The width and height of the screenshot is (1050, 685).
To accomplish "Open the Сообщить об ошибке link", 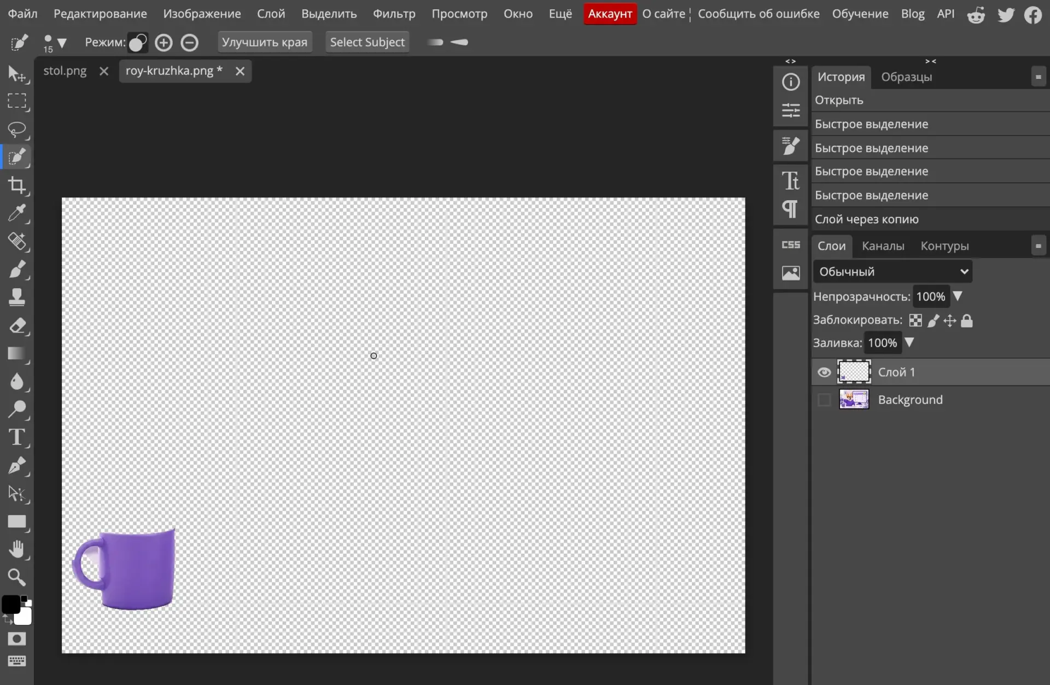I will (x=759, y=14).
